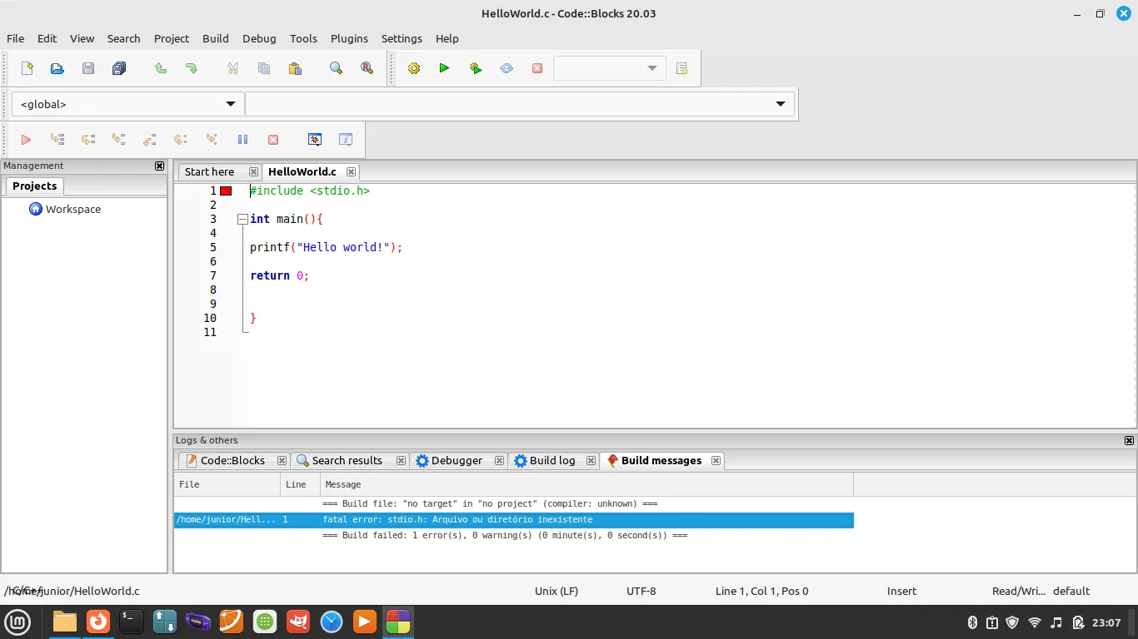
Task: Click the Build and run icon
Action: pos(476,68)
